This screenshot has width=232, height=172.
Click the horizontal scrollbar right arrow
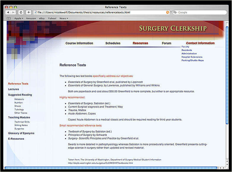pyautogui.click(x=224, y=168)
